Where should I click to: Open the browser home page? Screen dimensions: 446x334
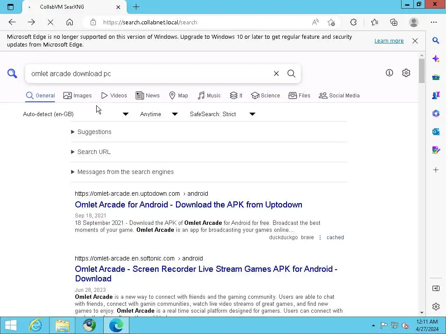point(70,22)
